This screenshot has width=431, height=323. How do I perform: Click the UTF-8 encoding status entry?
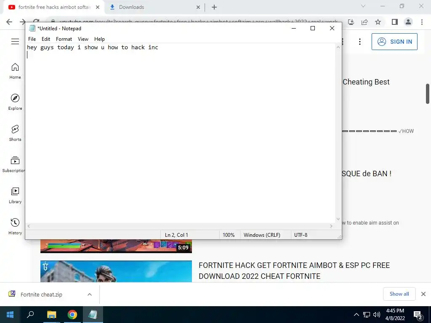coord(301,235)
